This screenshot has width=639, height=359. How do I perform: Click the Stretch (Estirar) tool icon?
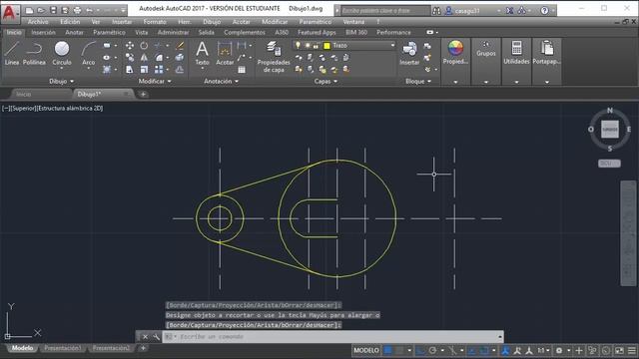click(130, 70)
